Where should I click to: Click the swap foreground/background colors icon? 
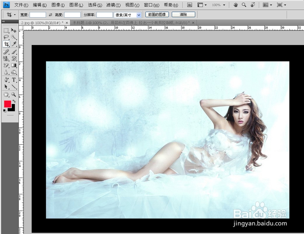(x=14, y=101)
